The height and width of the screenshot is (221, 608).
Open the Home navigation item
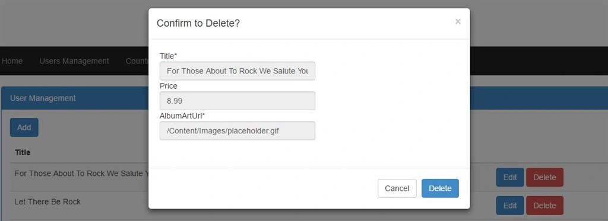pyautogui.click(x=12, y=61)
